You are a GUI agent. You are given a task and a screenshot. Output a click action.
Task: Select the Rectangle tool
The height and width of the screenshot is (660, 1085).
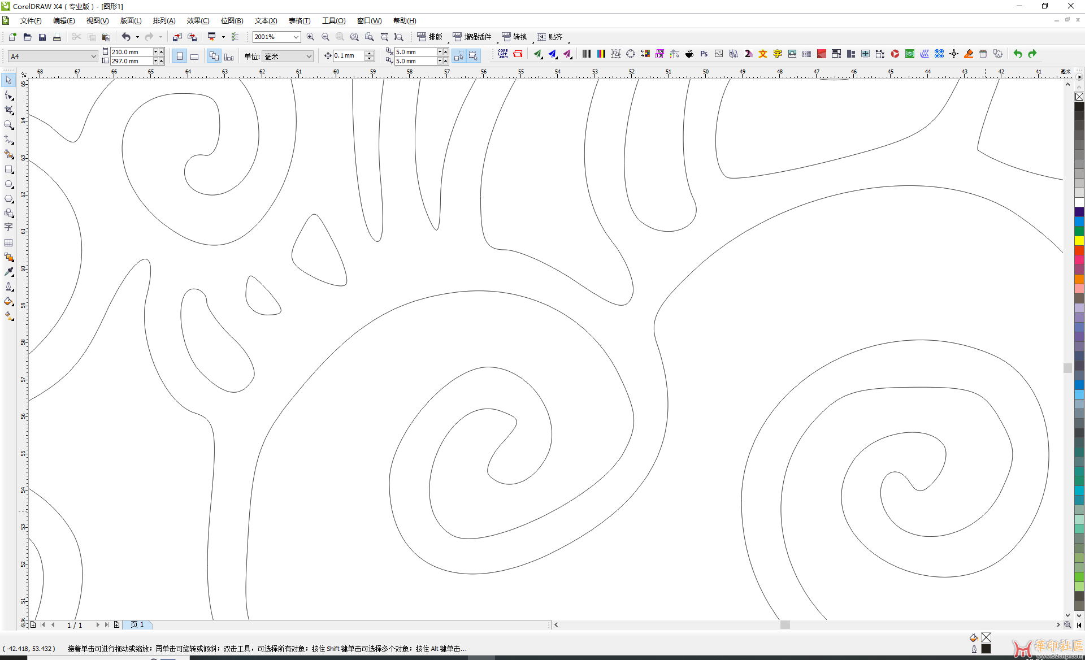[x=8, y=169]
